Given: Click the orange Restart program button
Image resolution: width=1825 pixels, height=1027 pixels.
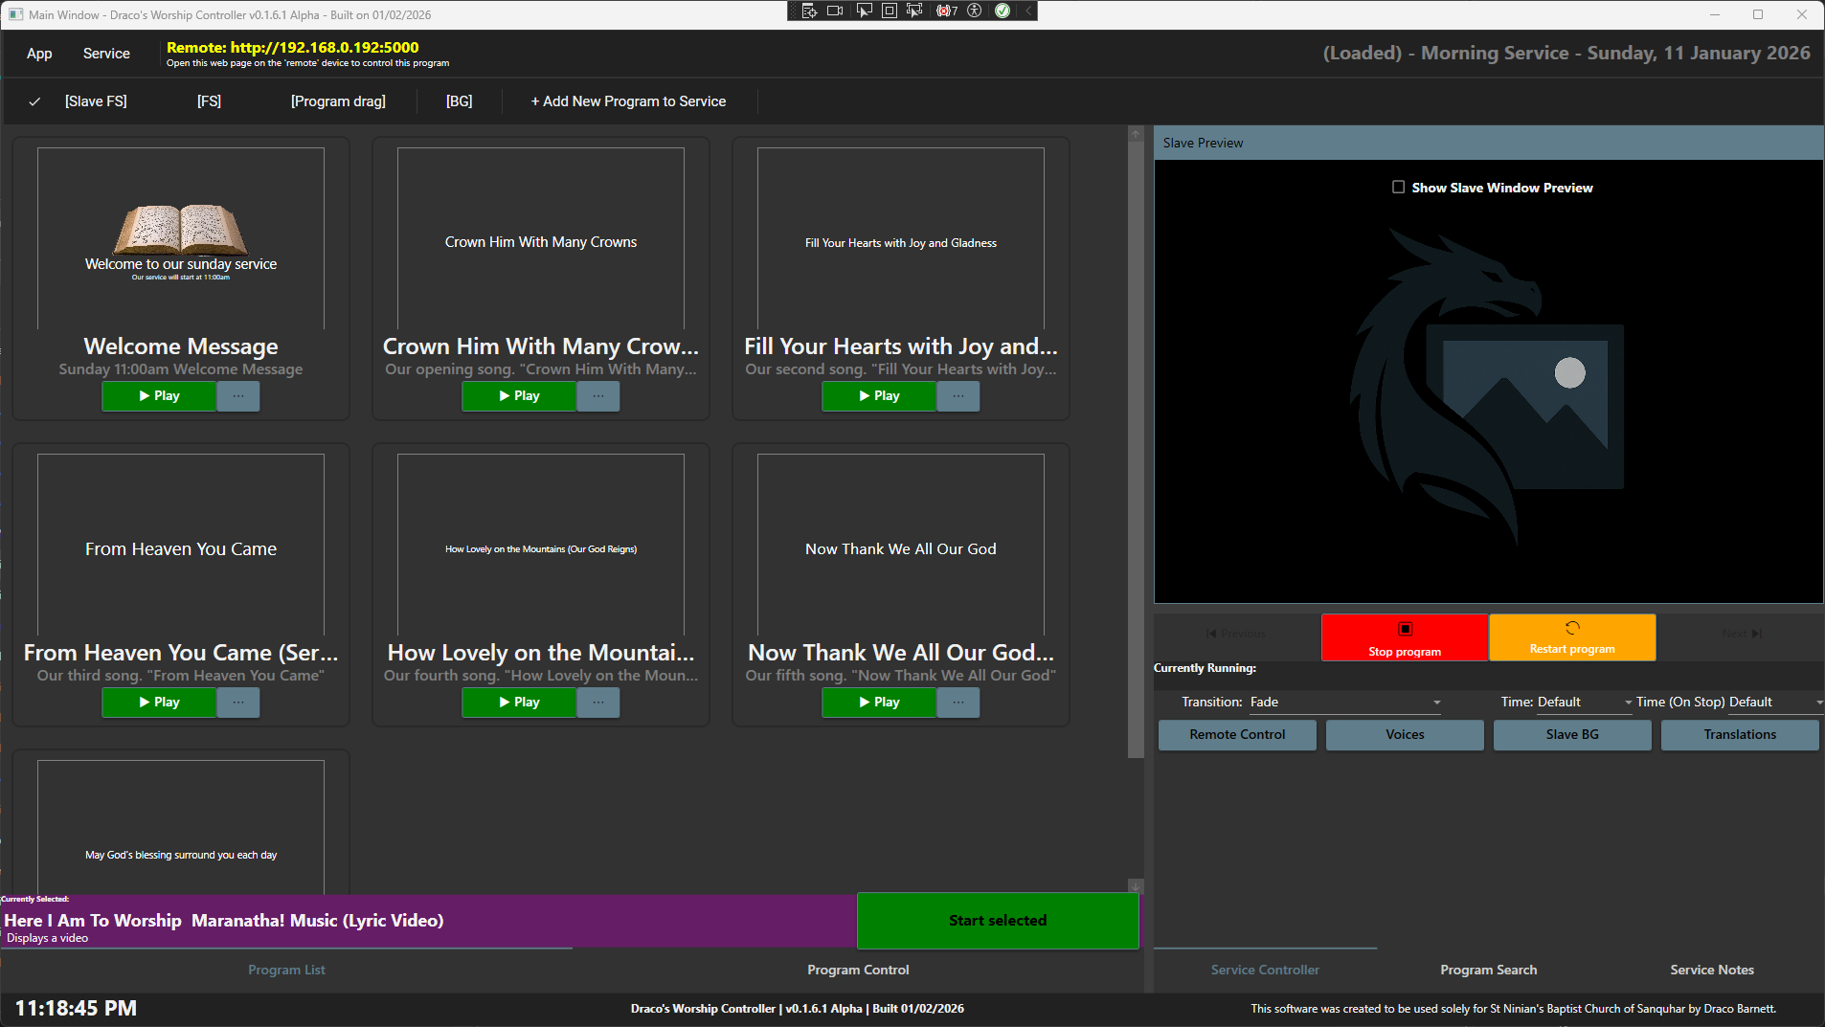Looking at the screenshot, I should tap(1571, 636).
